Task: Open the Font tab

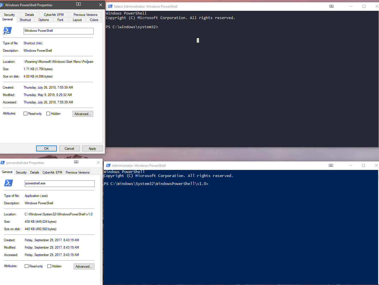Action: pos(60,20)
